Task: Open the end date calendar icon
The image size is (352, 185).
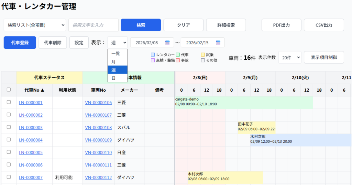Action: click(218, 43)
